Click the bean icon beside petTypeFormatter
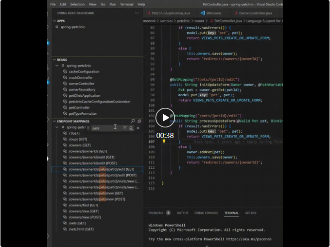The image size is (330, 247). (x=65, y=113)
